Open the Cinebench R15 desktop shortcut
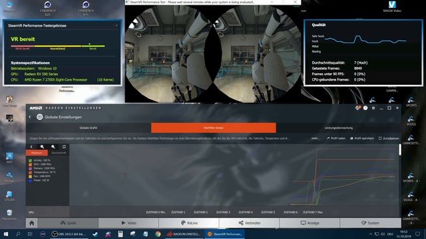The height and width of the screenshot is (239, 426). click(x=86, y=8)
